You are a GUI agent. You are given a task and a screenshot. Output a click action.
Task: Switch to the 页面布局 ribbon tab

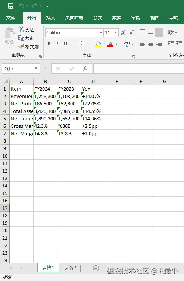click(x=74, y=18)
